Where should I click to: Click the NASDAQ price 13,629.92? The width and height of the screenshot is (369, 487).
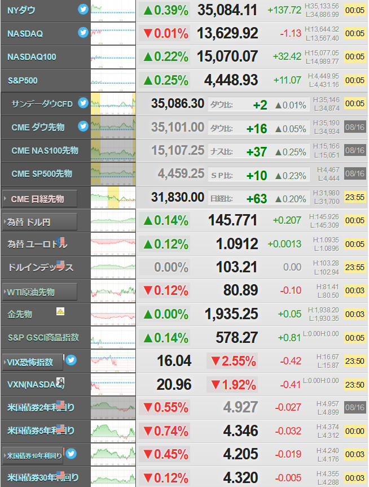coord(227,33)
